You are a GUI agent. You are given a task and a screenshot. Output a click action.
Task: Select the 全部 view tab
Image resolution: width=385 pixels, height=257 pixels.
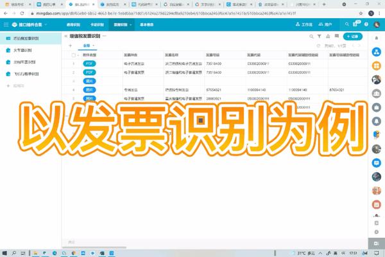87,46
